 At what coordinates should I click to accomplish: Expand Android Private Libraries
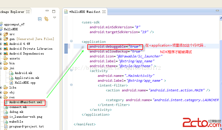[x=1, y=49]
